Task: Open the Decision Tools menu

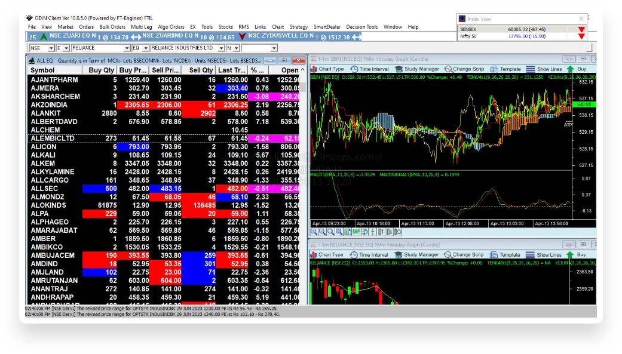Action: click(x=362, y=27)
